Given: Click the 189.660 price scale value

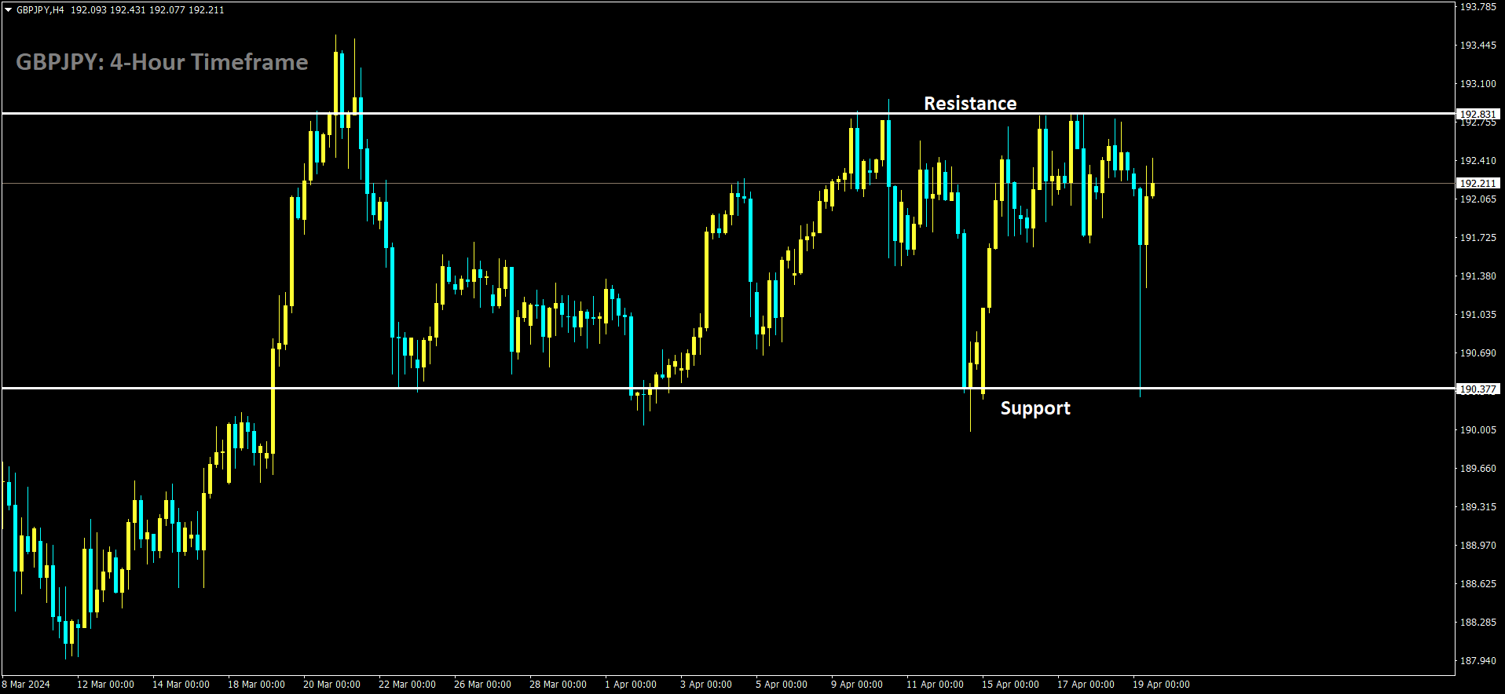Looking at the screenshot, I should (x=1478, y=469).
